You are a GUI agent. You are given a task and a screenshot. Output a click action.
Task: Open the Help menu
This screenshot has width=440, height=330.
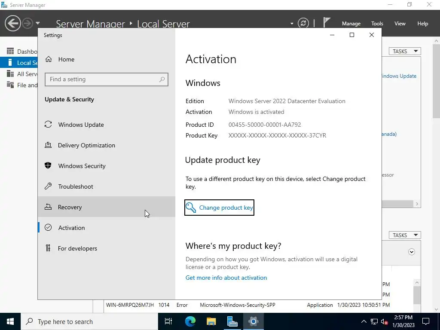click(x=423, y=24)
